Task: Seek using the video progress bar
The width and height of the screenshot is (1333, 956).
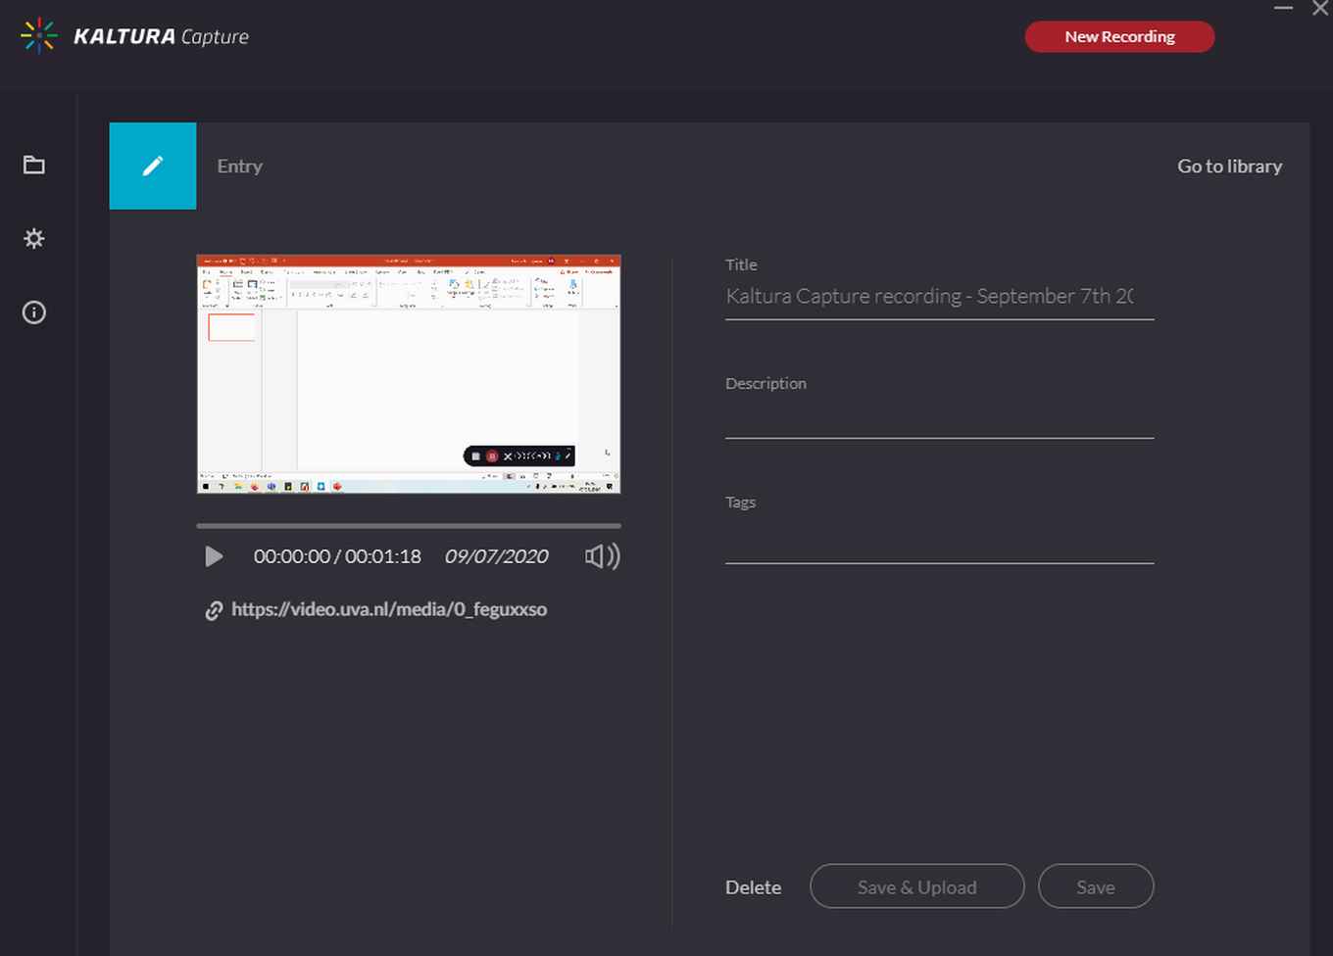Action: (408, 526)
